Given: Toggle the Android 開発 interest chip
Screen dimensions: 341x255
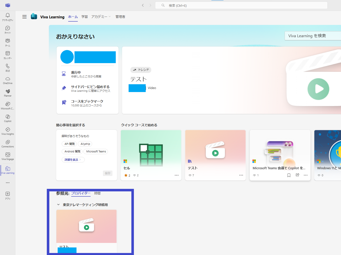Looking at the screenshot, I should [72, 151].
